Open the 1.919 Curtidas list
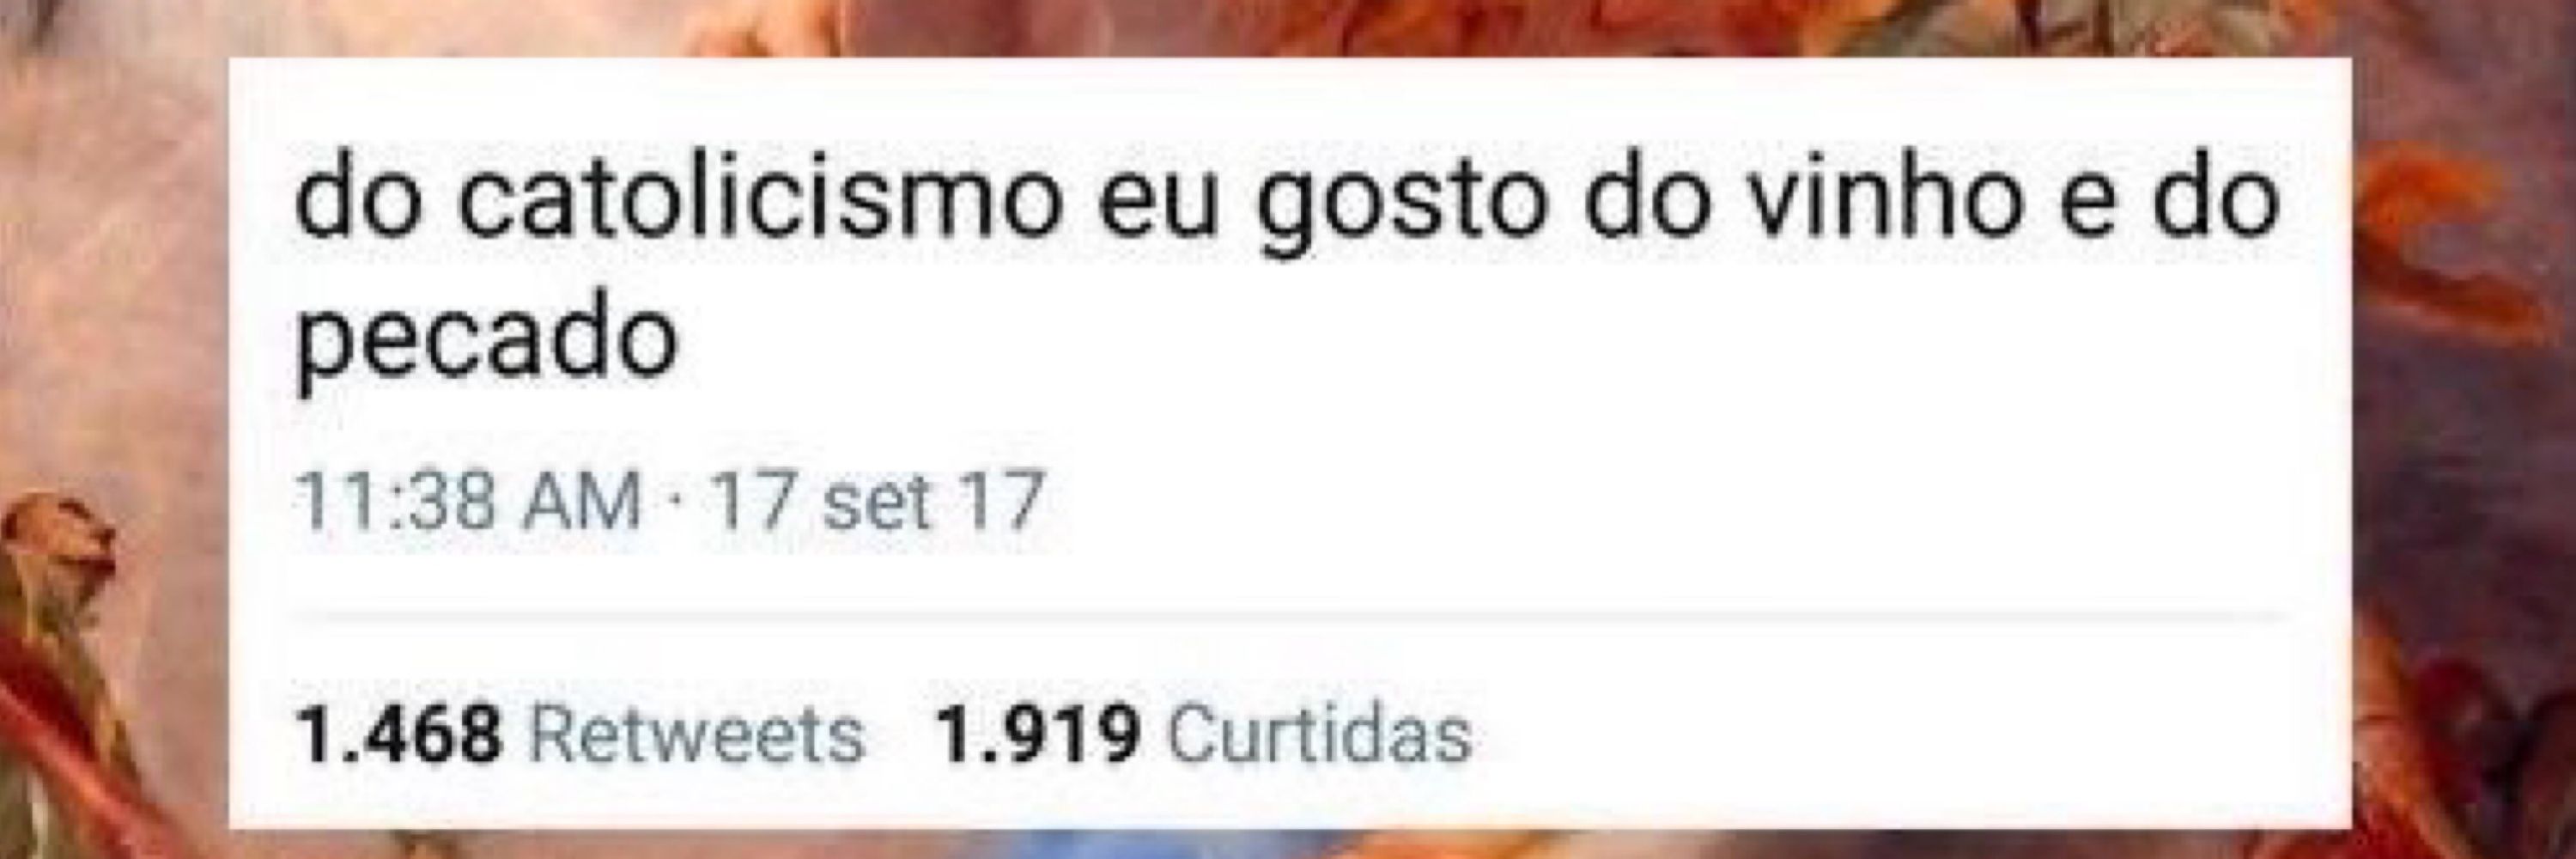Image resolution: width=2576 pixels, height=859 pixels. tap(1203, 735)
